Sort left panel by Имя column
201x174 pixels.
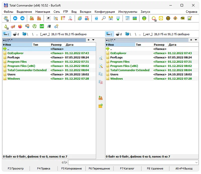pos(17,45)
